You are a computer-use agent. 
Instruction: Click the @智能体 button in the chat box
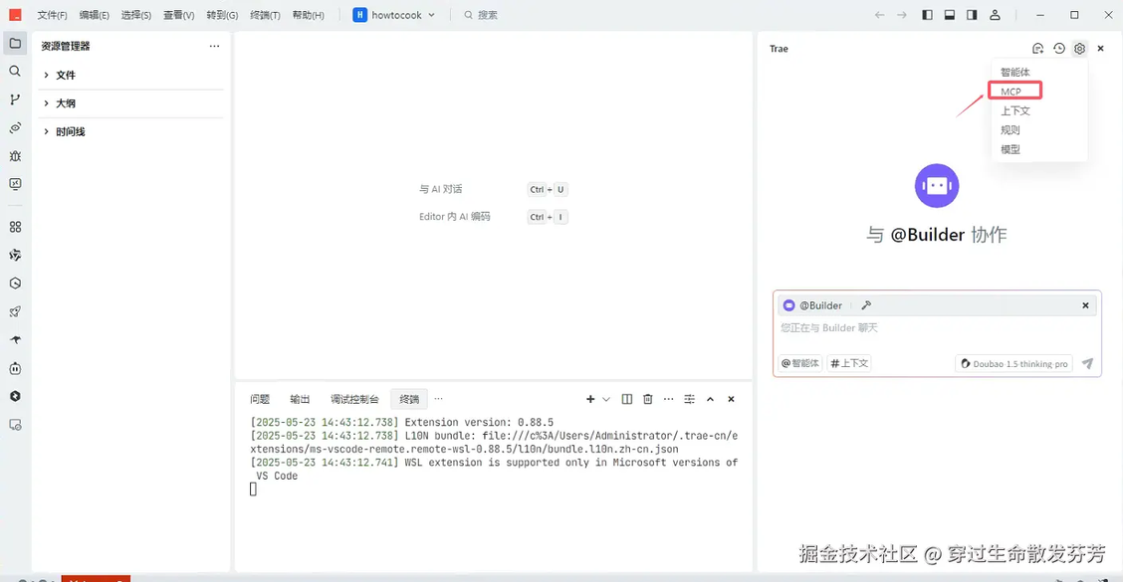[x=800, y=364]
